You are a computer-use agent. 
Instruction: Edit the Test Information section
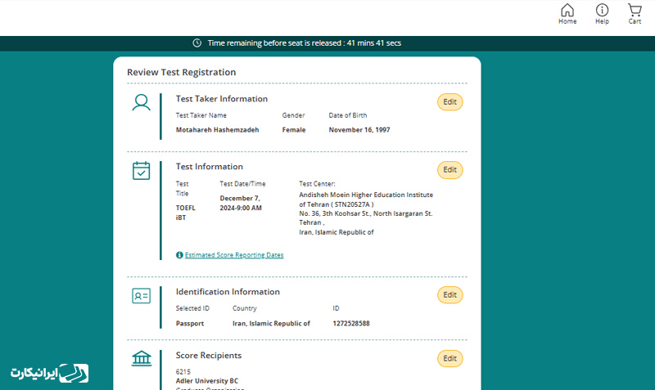pos(449,170)
